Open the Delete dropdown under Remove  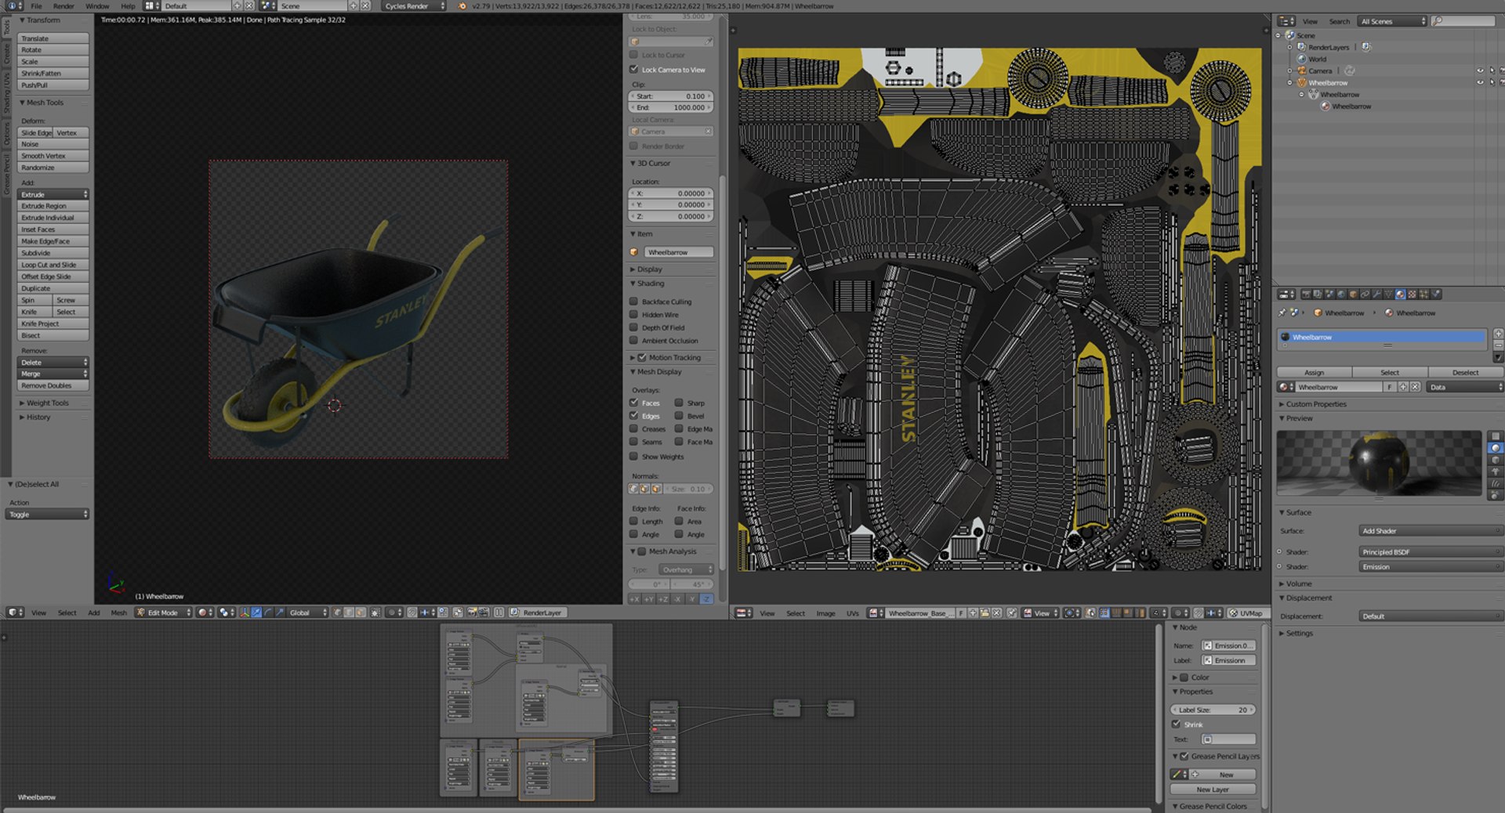(x=53, y=362)
